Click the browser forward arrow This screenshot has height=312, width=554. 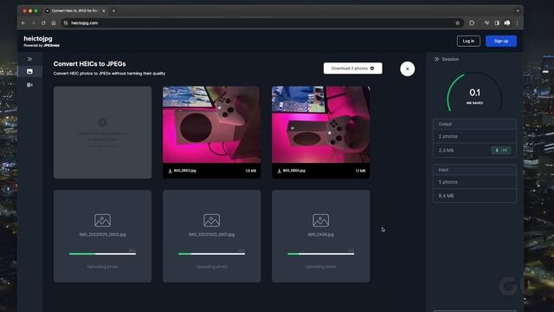(34, 23)
